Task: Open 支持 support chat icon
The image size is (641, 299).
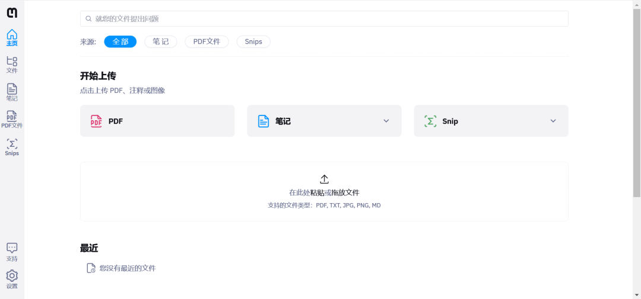Action: point(12,252)
